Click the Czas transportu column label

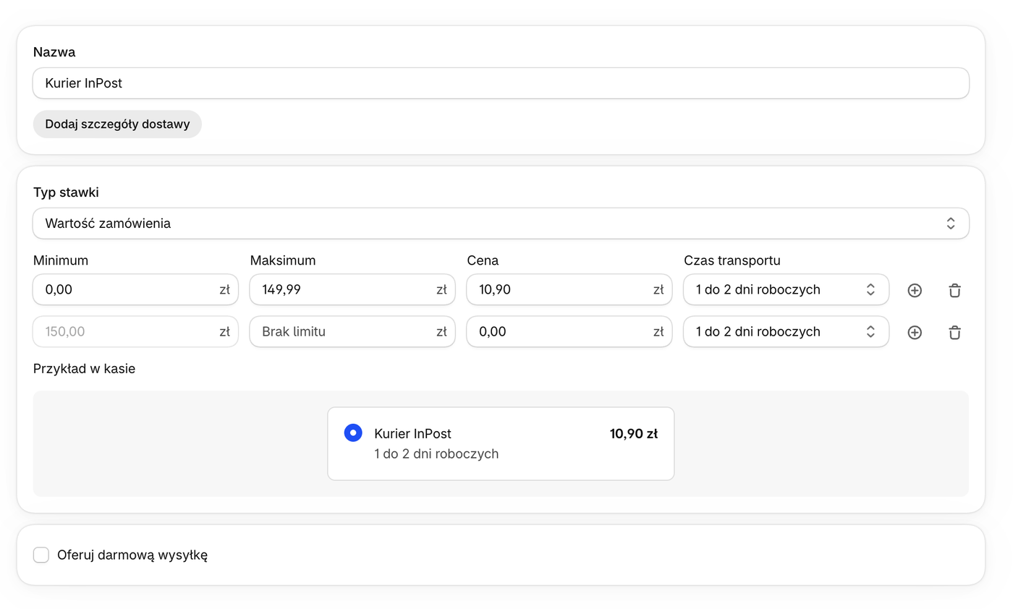tap(732, 260)
